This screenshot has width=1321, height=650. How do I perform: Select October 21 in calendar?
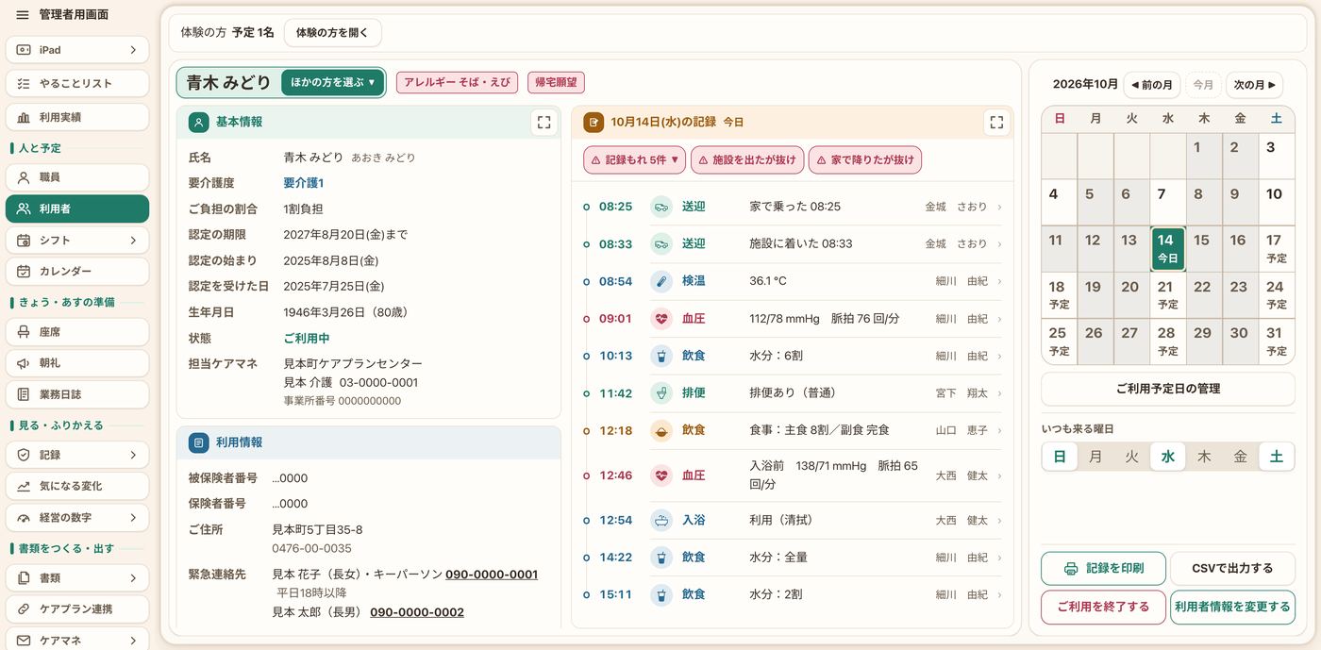[1167, 294]
